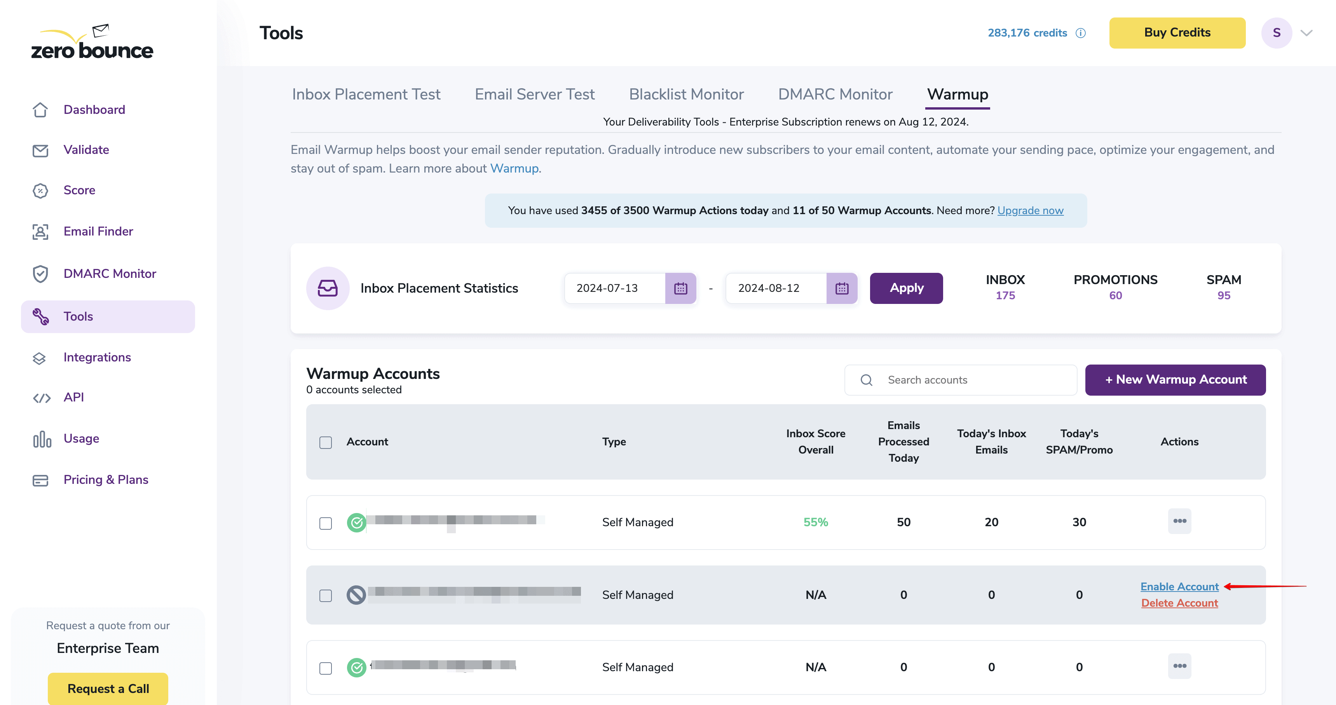Check the first warmup account's checkbox
The height and width of the screenshot is (705, 1336).
pos(326,524)
